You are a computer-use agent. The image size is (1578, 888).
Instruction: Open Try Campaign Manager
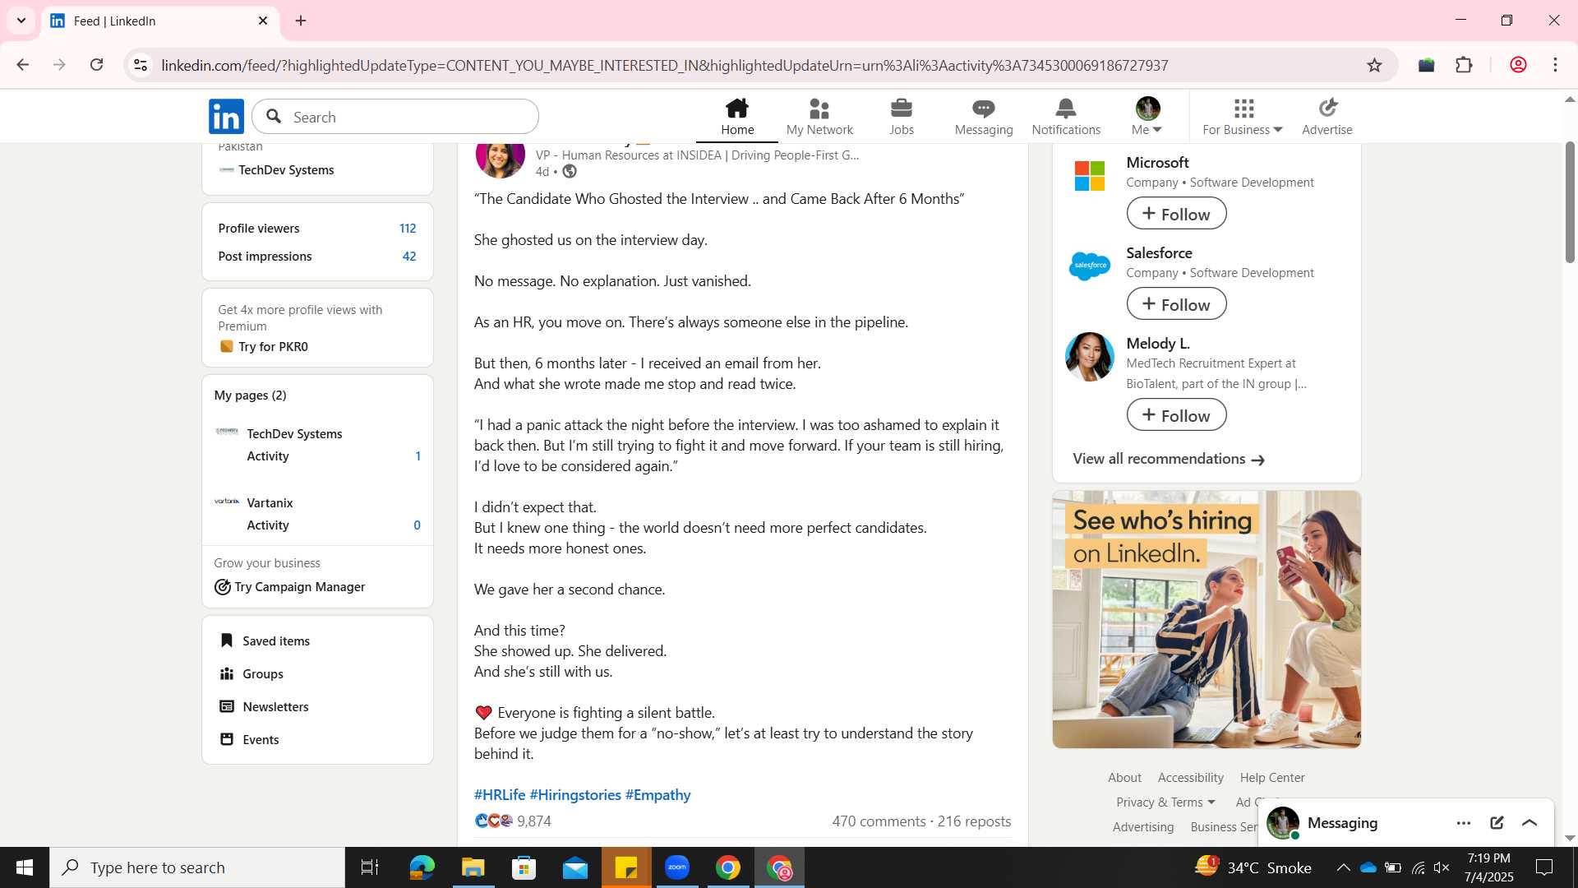coord(289,587)
